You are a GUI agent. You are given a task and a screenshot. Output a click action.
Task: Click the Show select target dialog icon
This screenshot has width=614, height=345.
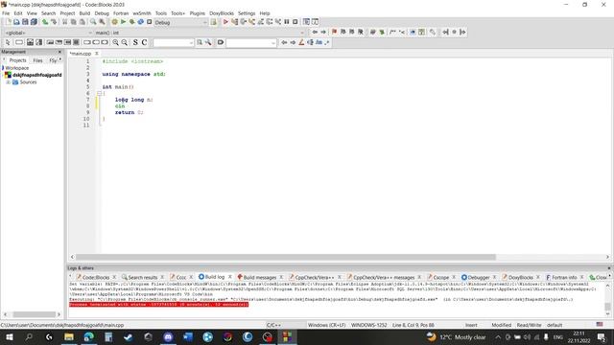point(213,22)
